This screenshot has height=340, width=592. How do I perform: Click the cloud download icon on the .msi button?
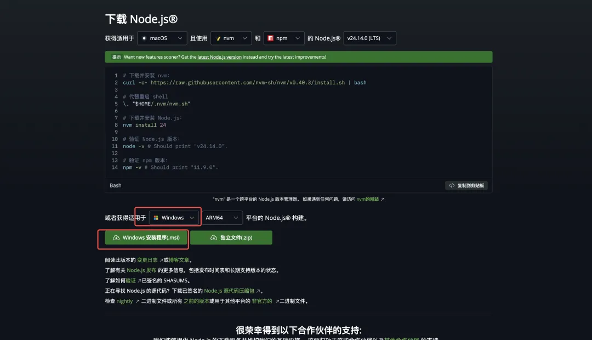click(x=116, y=237)
